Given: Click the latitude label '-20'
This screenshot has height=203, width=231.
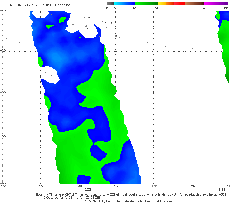Looking at the screenshot, I should point(3,10).
